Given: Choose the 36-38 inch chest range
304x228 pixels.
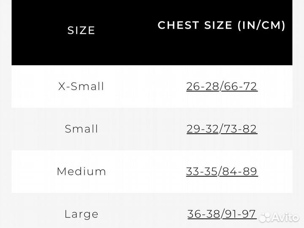Looking at the screenshot, I should click(x=204, y=214).
